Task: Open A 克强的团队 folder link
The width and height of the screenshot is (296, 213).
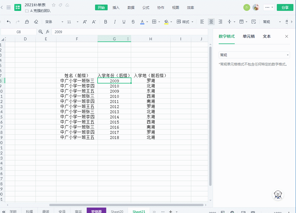Action: click(x=38, y=11)
